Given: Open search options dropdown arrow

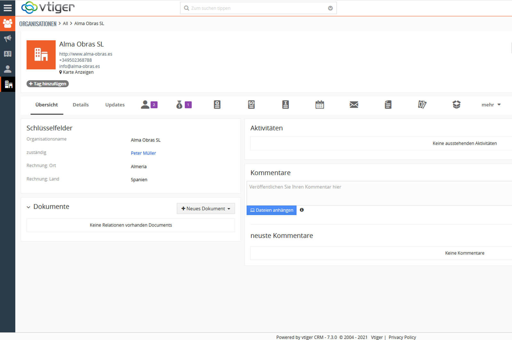Looking at the screenshot, I should pos(330,8).
